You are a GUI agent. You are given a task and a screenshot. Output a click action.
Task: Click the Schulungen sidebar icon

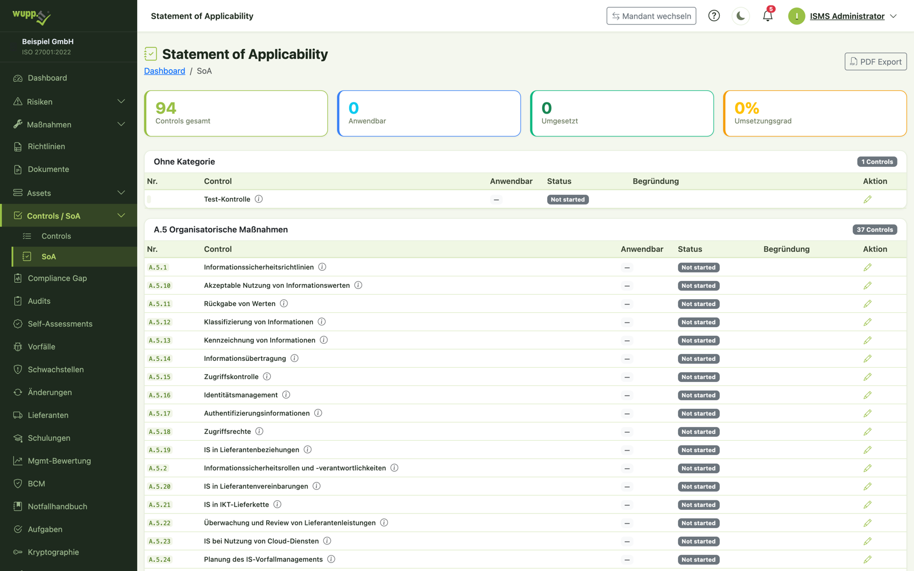click(18, 439)
